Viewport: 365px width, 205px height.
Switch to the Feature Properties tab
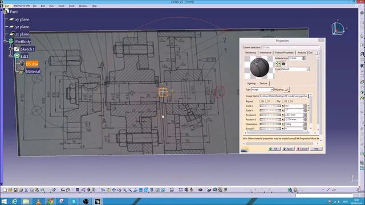pos(284,52)
